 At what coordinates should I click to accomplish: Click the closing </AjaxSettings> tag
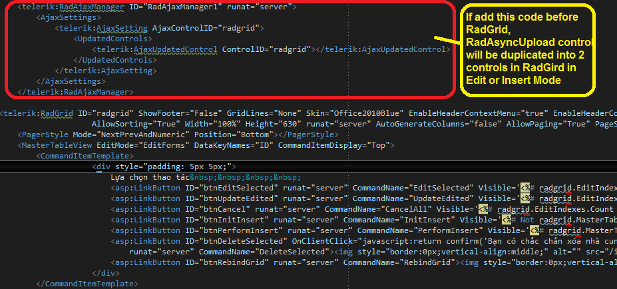[x=71, y=81]
